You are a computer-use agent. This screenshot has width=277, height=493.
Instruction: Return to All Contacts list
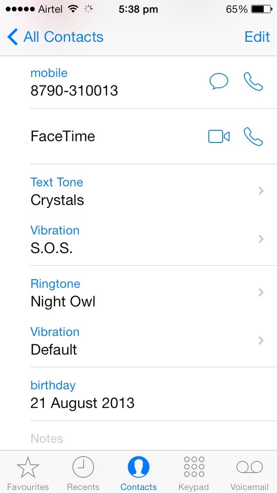pyautogui.click(x=63, y=37)
